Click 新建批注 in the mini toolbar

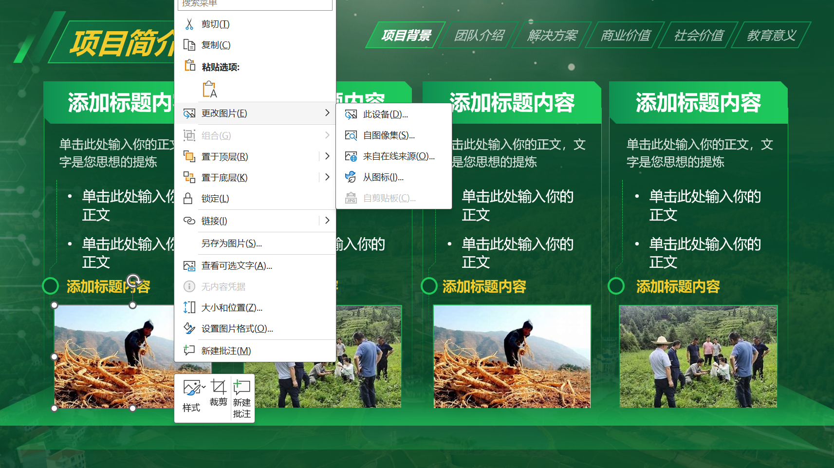pyautogui.click(x=241, y=393)
